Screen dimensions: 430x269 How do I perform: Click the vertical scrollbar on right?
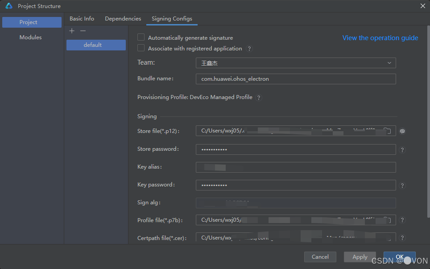click(428, 122)
